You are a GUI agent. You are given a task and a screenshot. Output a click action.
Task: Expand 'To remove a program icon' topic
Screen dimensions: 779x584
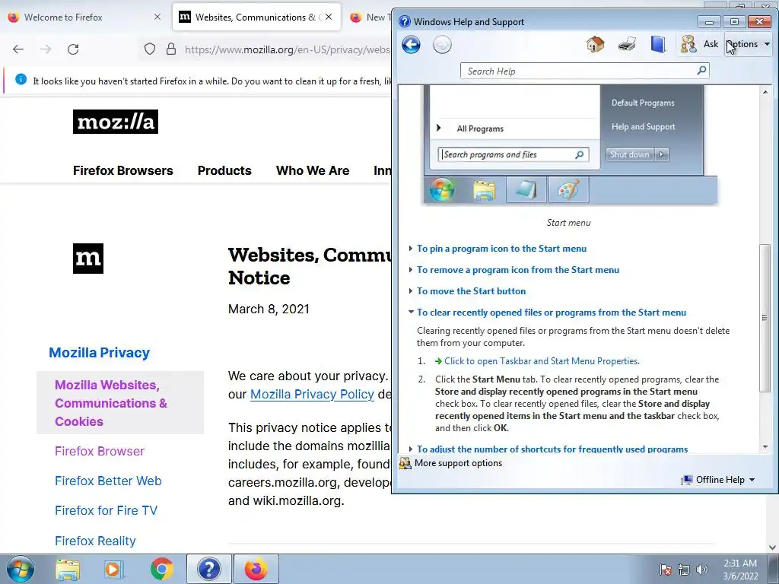[x=517, y=270]
